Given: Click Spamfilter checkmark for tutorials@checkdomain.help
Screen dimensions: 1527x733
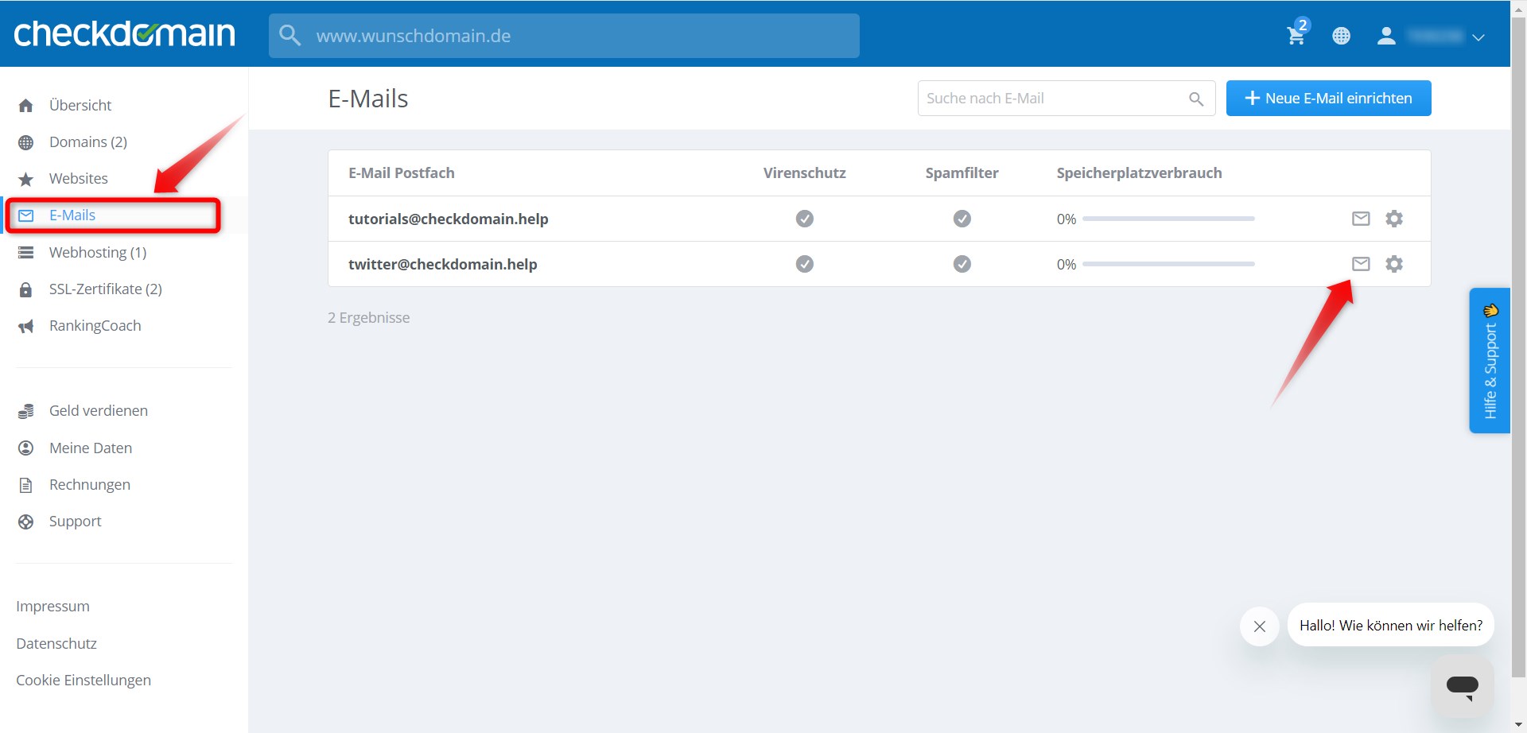Looking at the screenshot, I should pos(962,219).
